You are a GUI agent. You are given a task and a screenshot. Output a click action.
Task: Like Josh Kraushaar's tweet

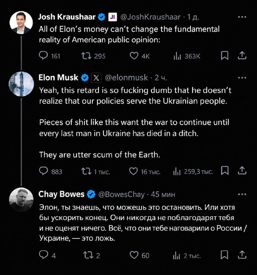coord(134,56)
